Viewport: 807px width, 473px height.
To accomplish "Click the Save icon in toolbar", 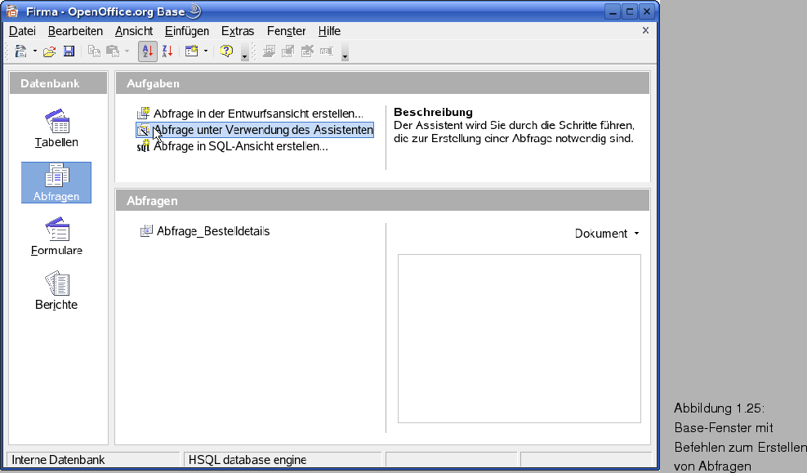I will (x=69, y=51).
